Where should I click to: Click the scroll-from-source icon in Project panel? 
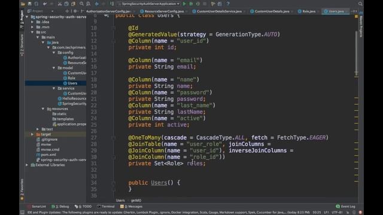67,11
